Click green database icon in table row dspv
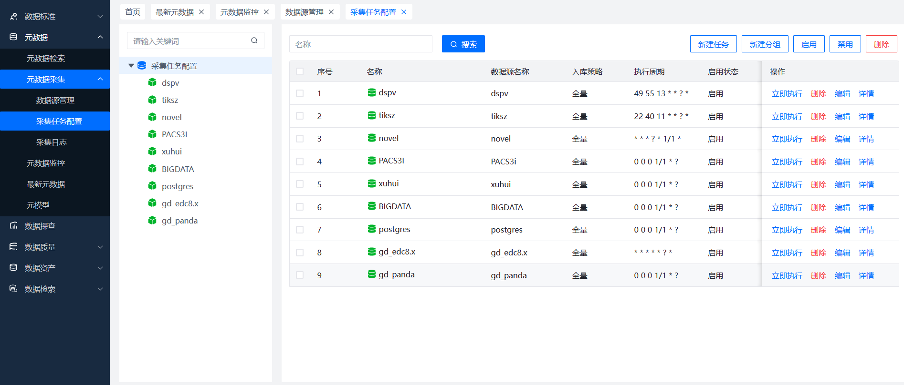This screenshot has width=904, height=385. click(372, 92)
